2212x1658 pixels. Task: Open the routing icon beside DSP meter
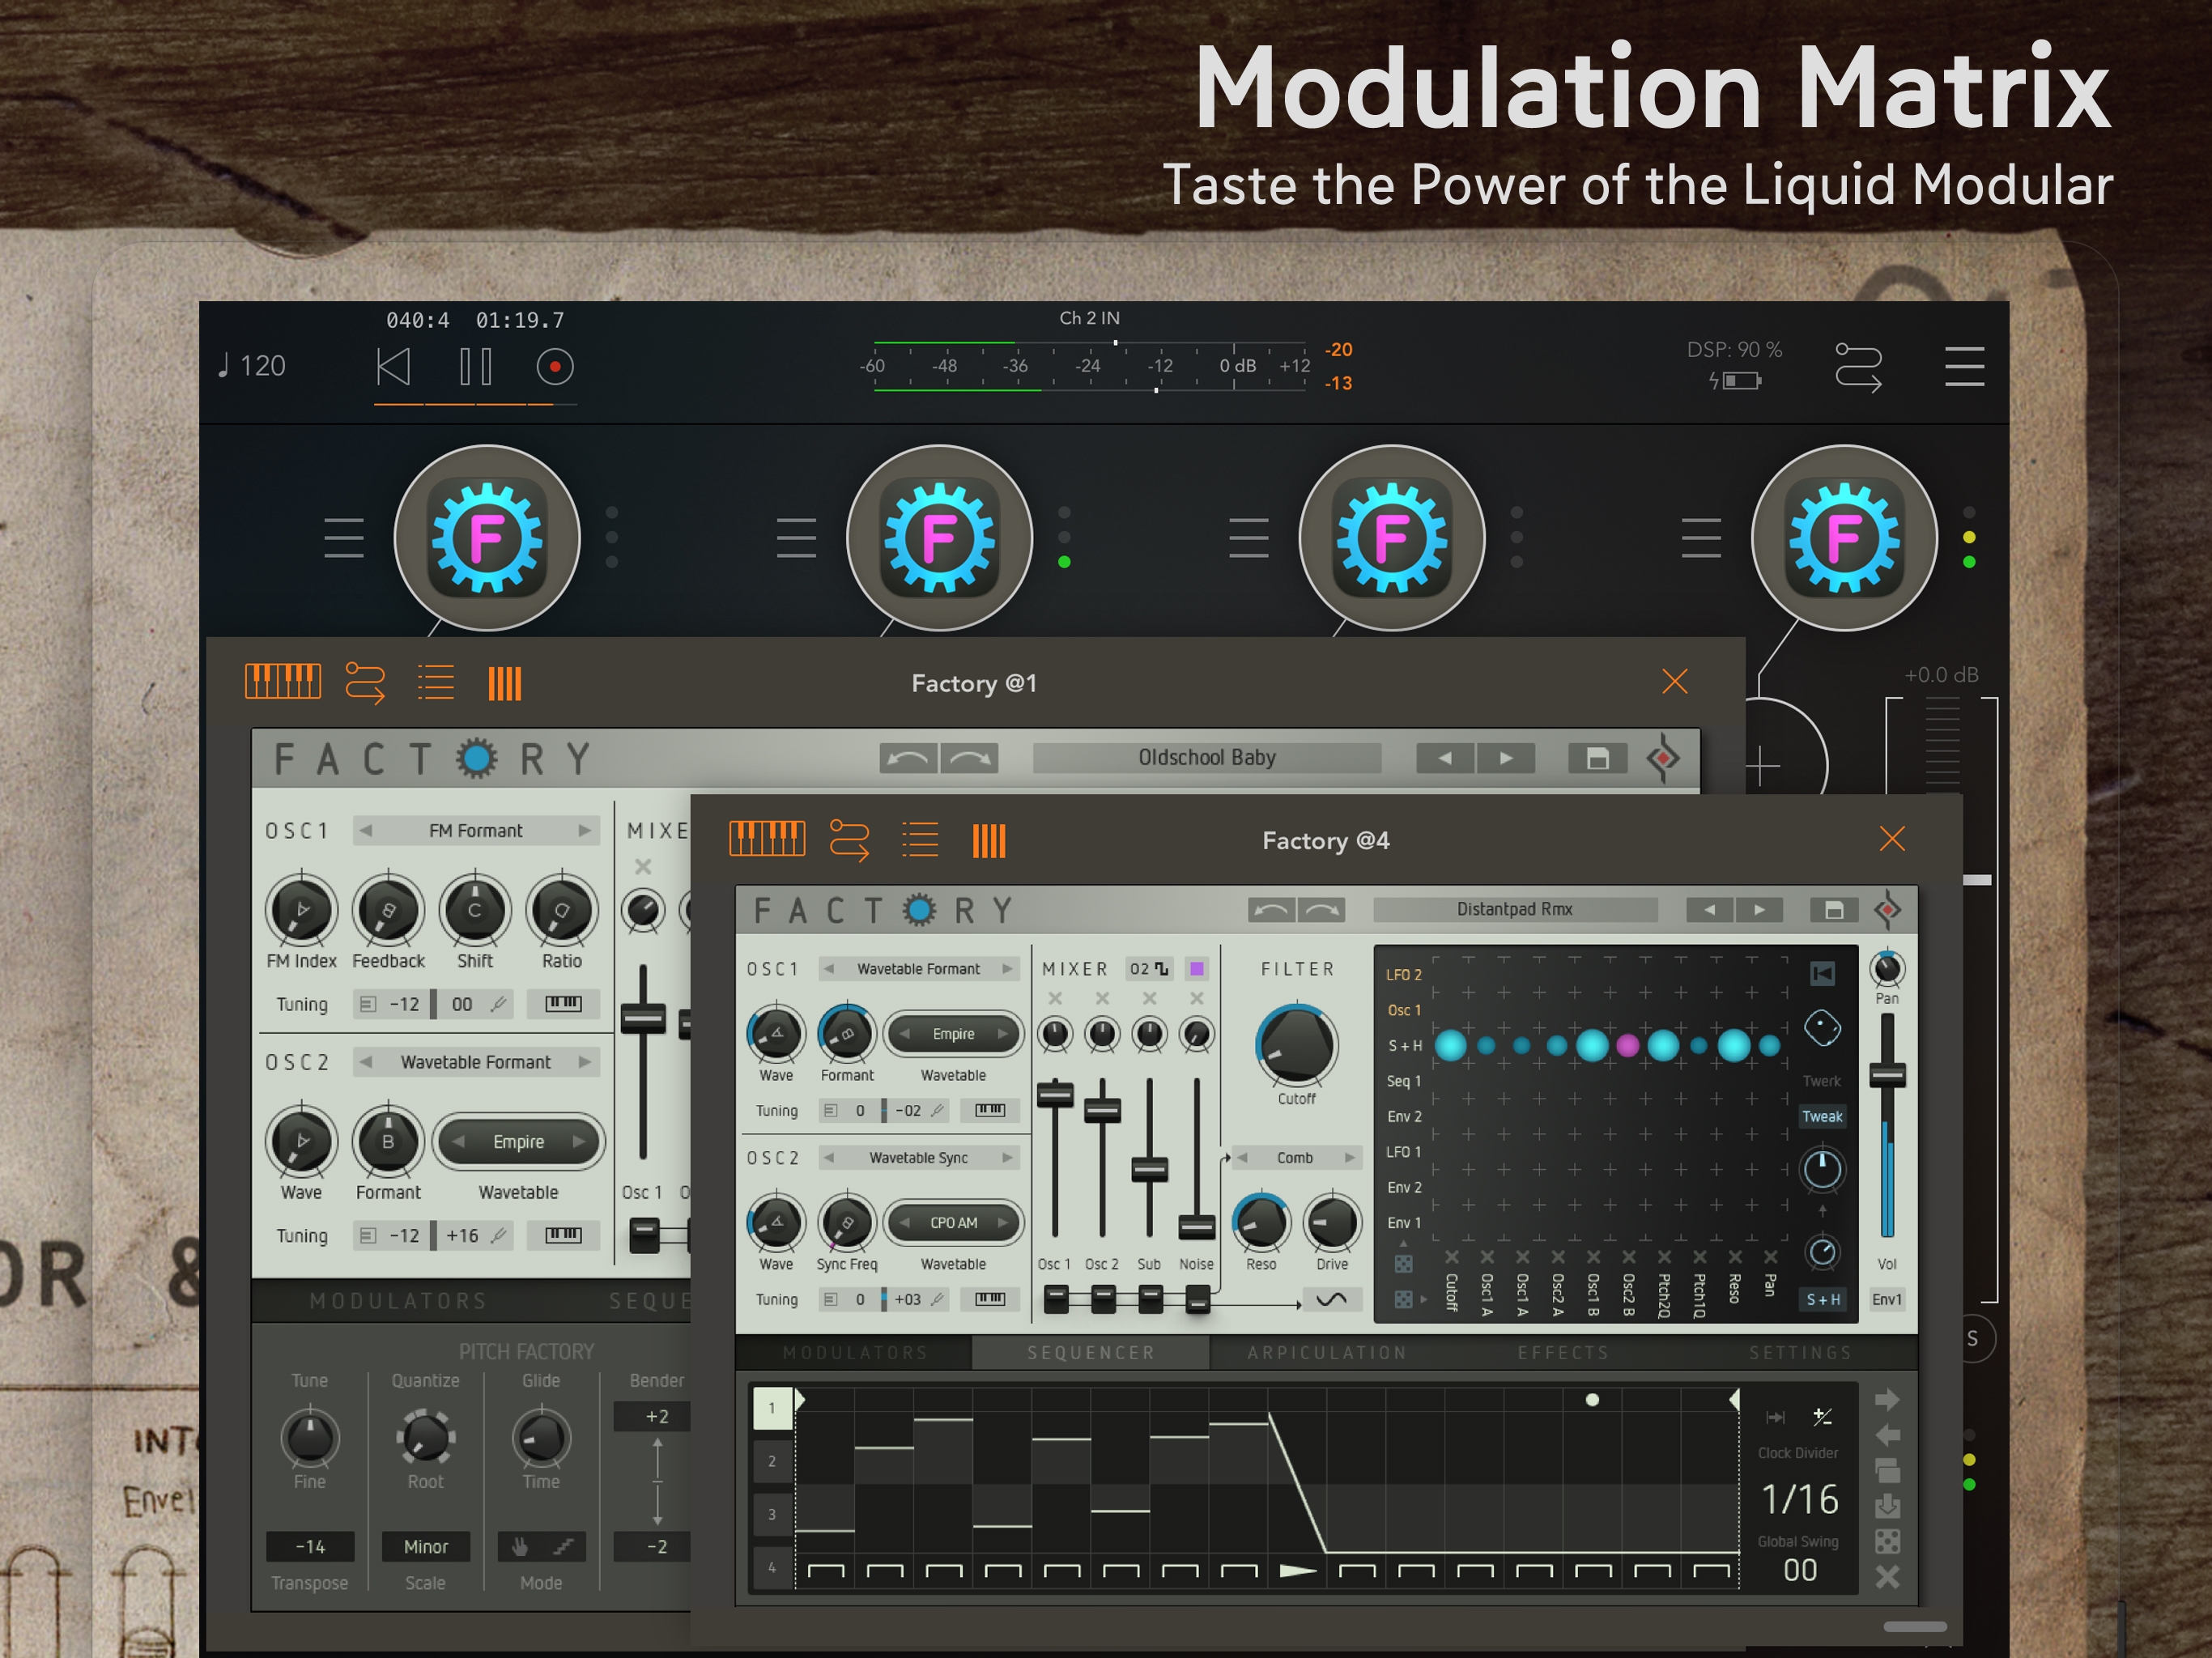click(x=1858, y=367)
